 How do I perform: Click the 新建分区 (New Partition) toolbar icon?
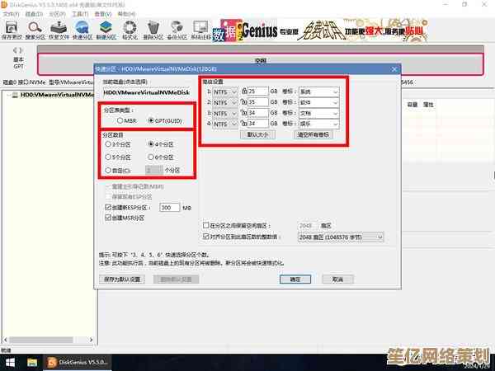106,31
